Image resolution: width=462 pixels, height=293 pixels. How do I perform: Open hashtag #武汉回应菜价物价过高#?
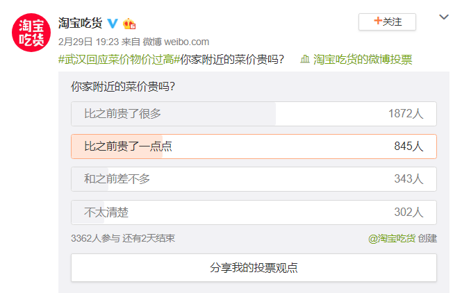click(119, 60)
